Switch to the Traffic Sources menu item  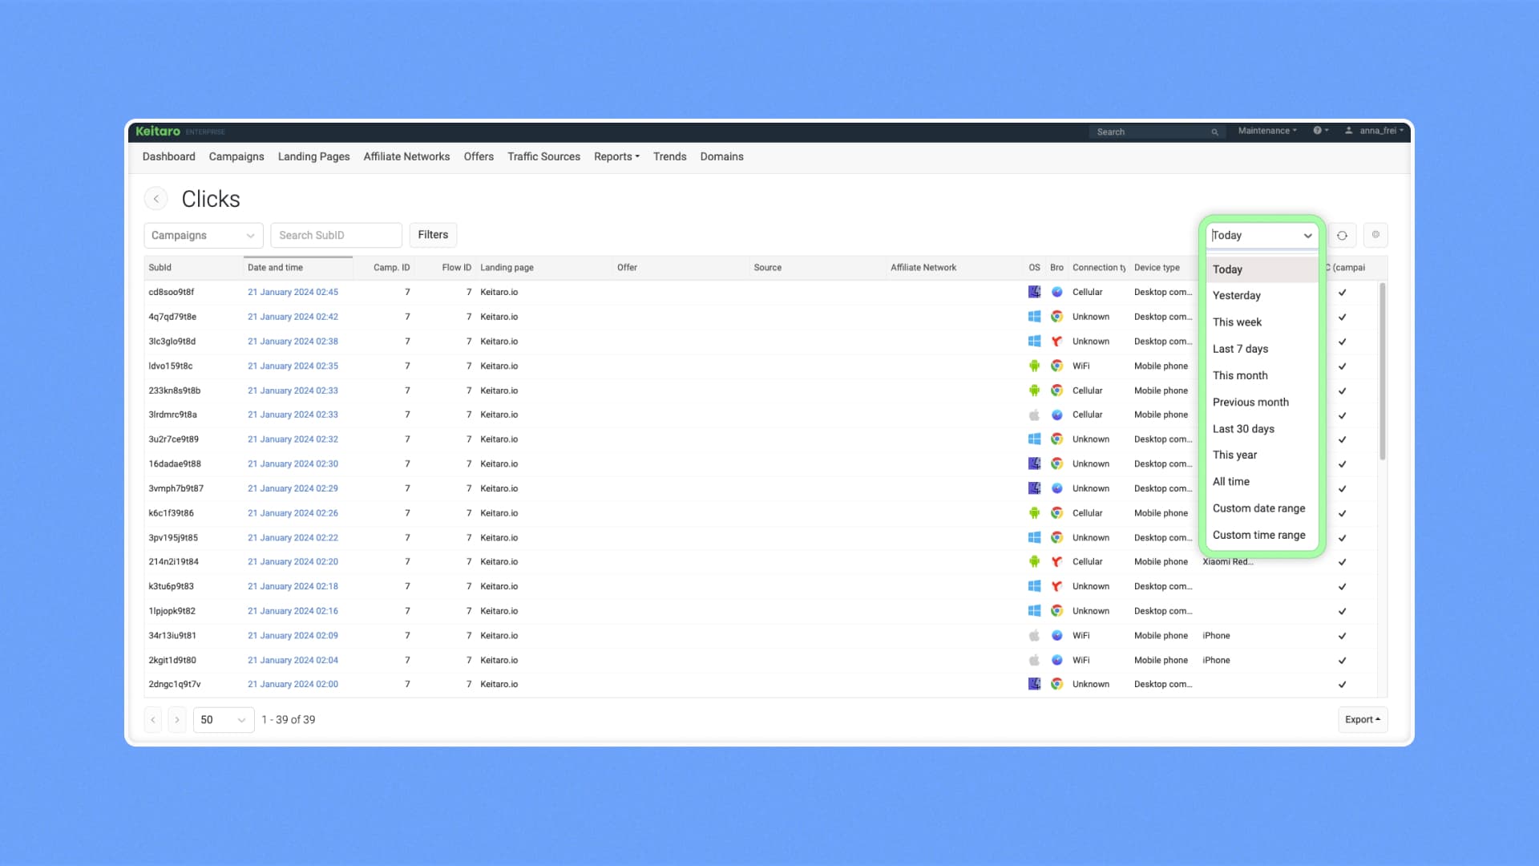coord(543,156)
